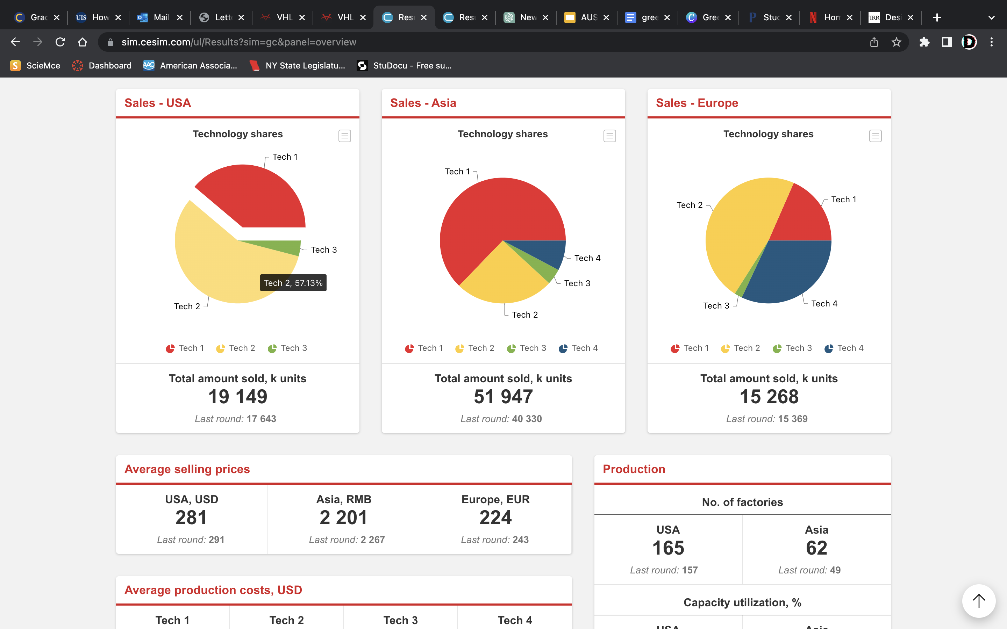Click the scroll-to-top arrow button

tap(979, 601)
